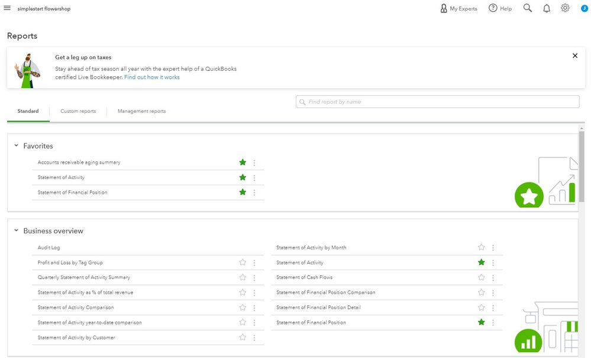
Task: Open more options for Statement of Activity as % of total revenue
Action: click(x=254, y=293)
